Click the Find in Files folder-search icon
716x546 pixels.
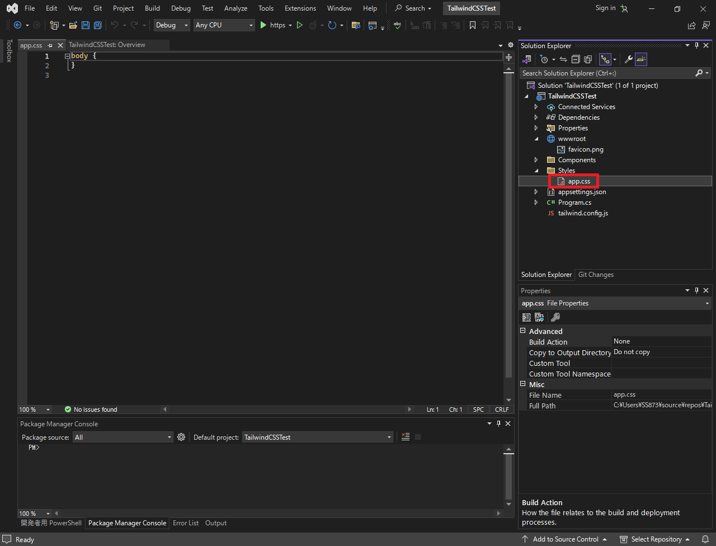(355, 25)
